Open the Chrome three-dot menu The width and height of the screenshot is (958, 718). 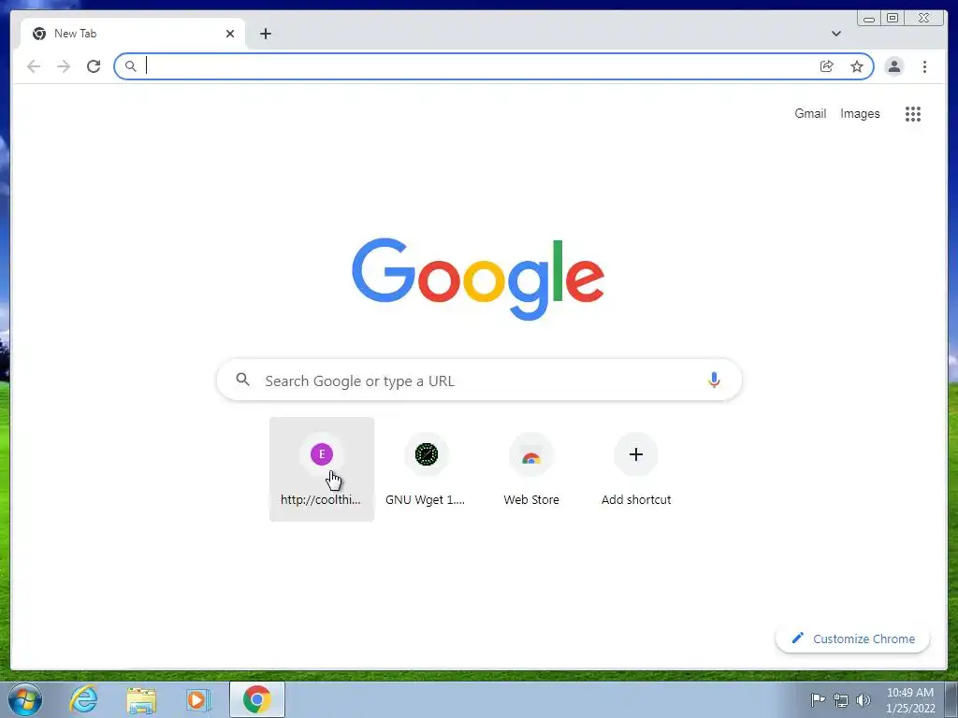[x=924, y=66]
